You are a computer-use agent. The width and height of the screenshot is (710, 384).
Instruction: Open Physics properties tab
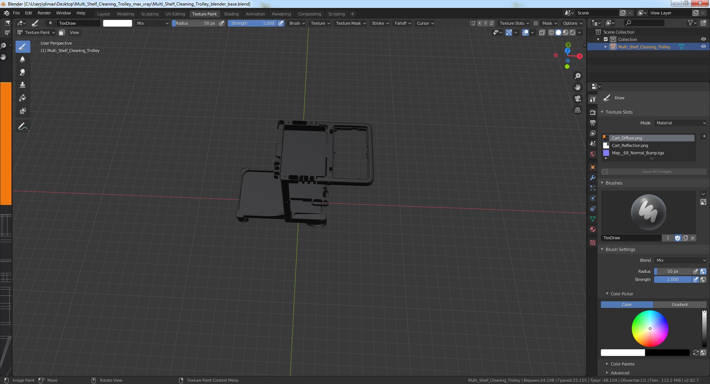coord(593,198)
